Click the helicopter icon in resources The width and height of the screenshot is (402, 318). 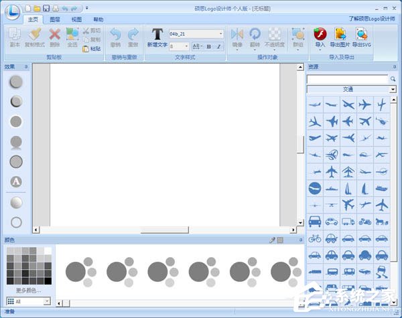tap(381, 121)
